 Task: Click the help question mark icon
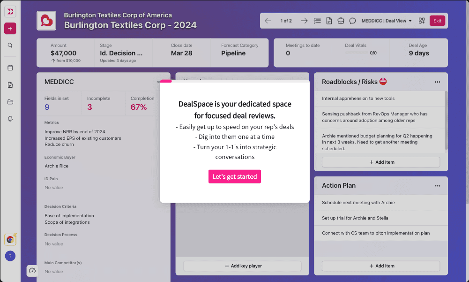click(10, 256)
